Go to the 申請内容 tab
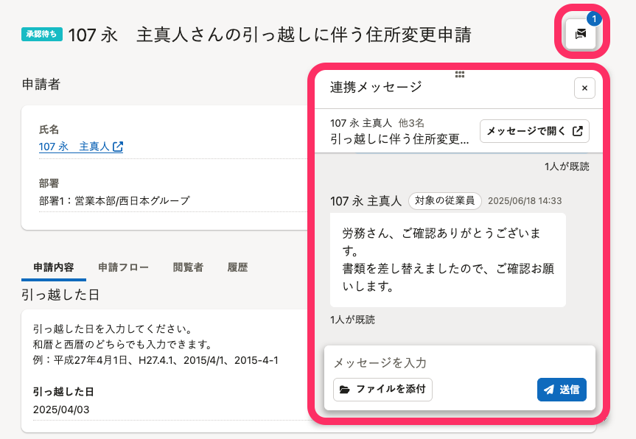Screen dimensions: 636x439 54,267
